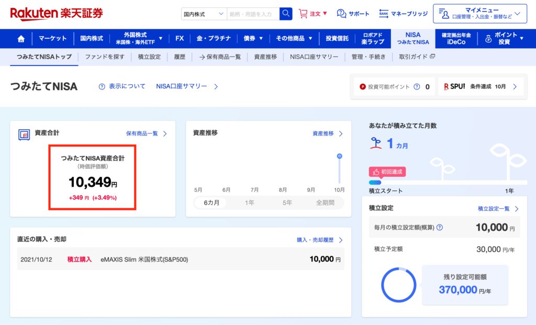This screenshot has width=536, height=325.
Task: Click the support chat bubble icon
Action: 341,14
